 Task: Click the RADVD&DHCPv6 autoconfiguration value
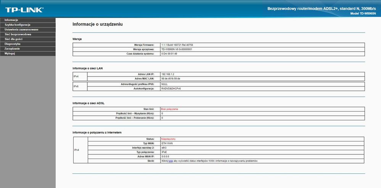click(171, 89)
